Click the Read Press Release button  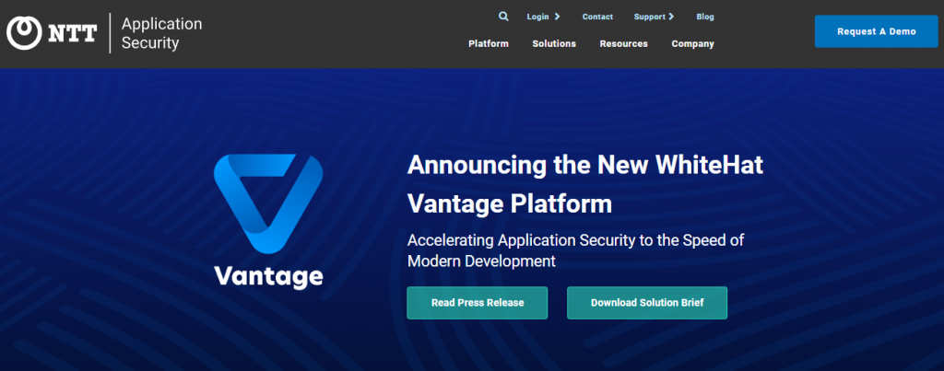coord(478,303)
